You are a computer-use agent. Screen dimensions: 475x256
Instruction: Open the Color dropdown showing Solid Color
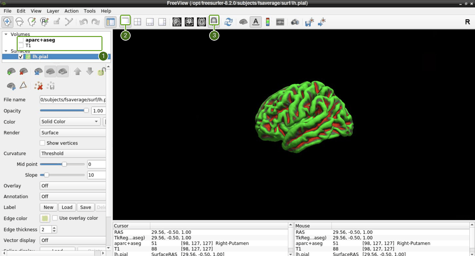[x=70, y=121]
